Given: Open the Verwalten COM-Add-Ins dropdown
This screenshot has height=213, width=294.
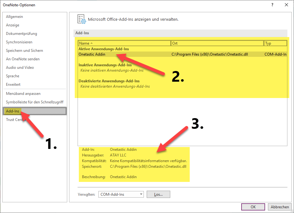Looking at the screenshot, I should tap(121, 194).
